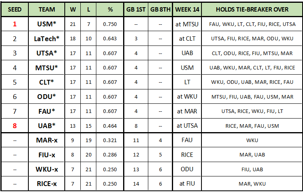Select the MAR-x team cell
This screenshot has width=303, height=192.
point(47,140)
